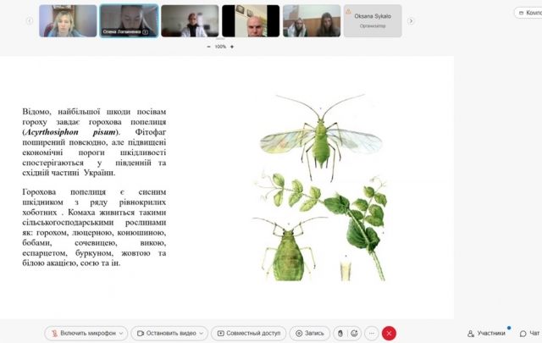Click paragraph starting 'Відомо, найбільшої шкоди'
542x343 pixels.
(x=94, y=142)
